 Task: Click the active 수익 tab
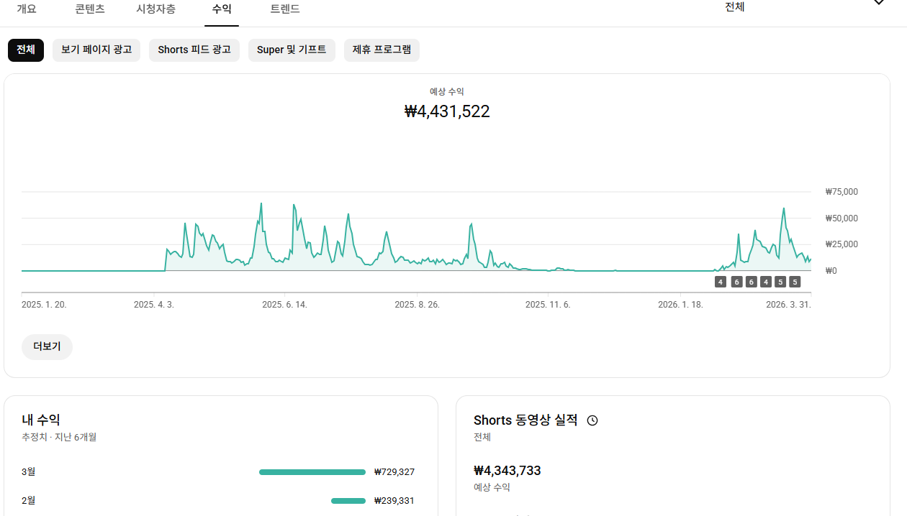[222, 9]
